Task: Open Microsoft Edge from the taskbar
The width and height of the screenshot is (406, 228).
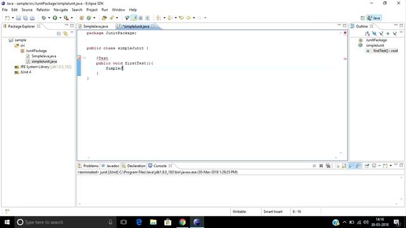Action: pos(139,222)
